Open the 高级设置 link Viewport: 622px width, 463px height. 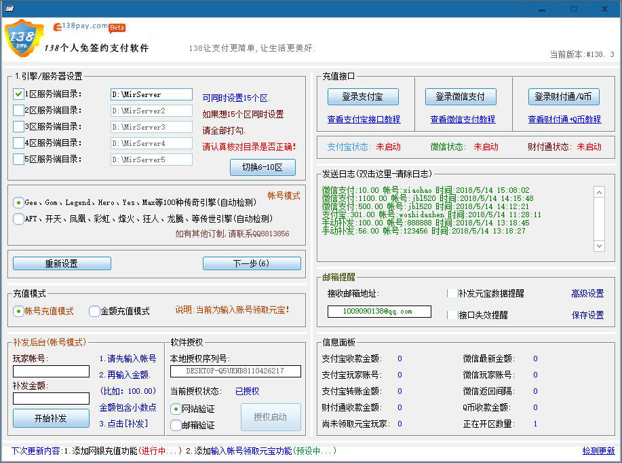[x=587, y=293]
